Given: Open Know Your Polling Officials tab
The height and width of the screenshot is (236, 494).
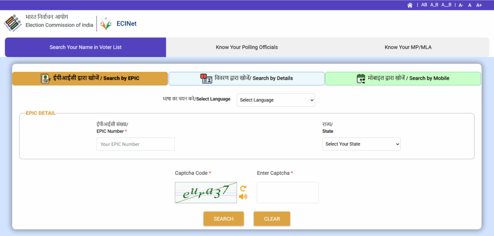Looking at the screenshot, I should click(247, 47).
